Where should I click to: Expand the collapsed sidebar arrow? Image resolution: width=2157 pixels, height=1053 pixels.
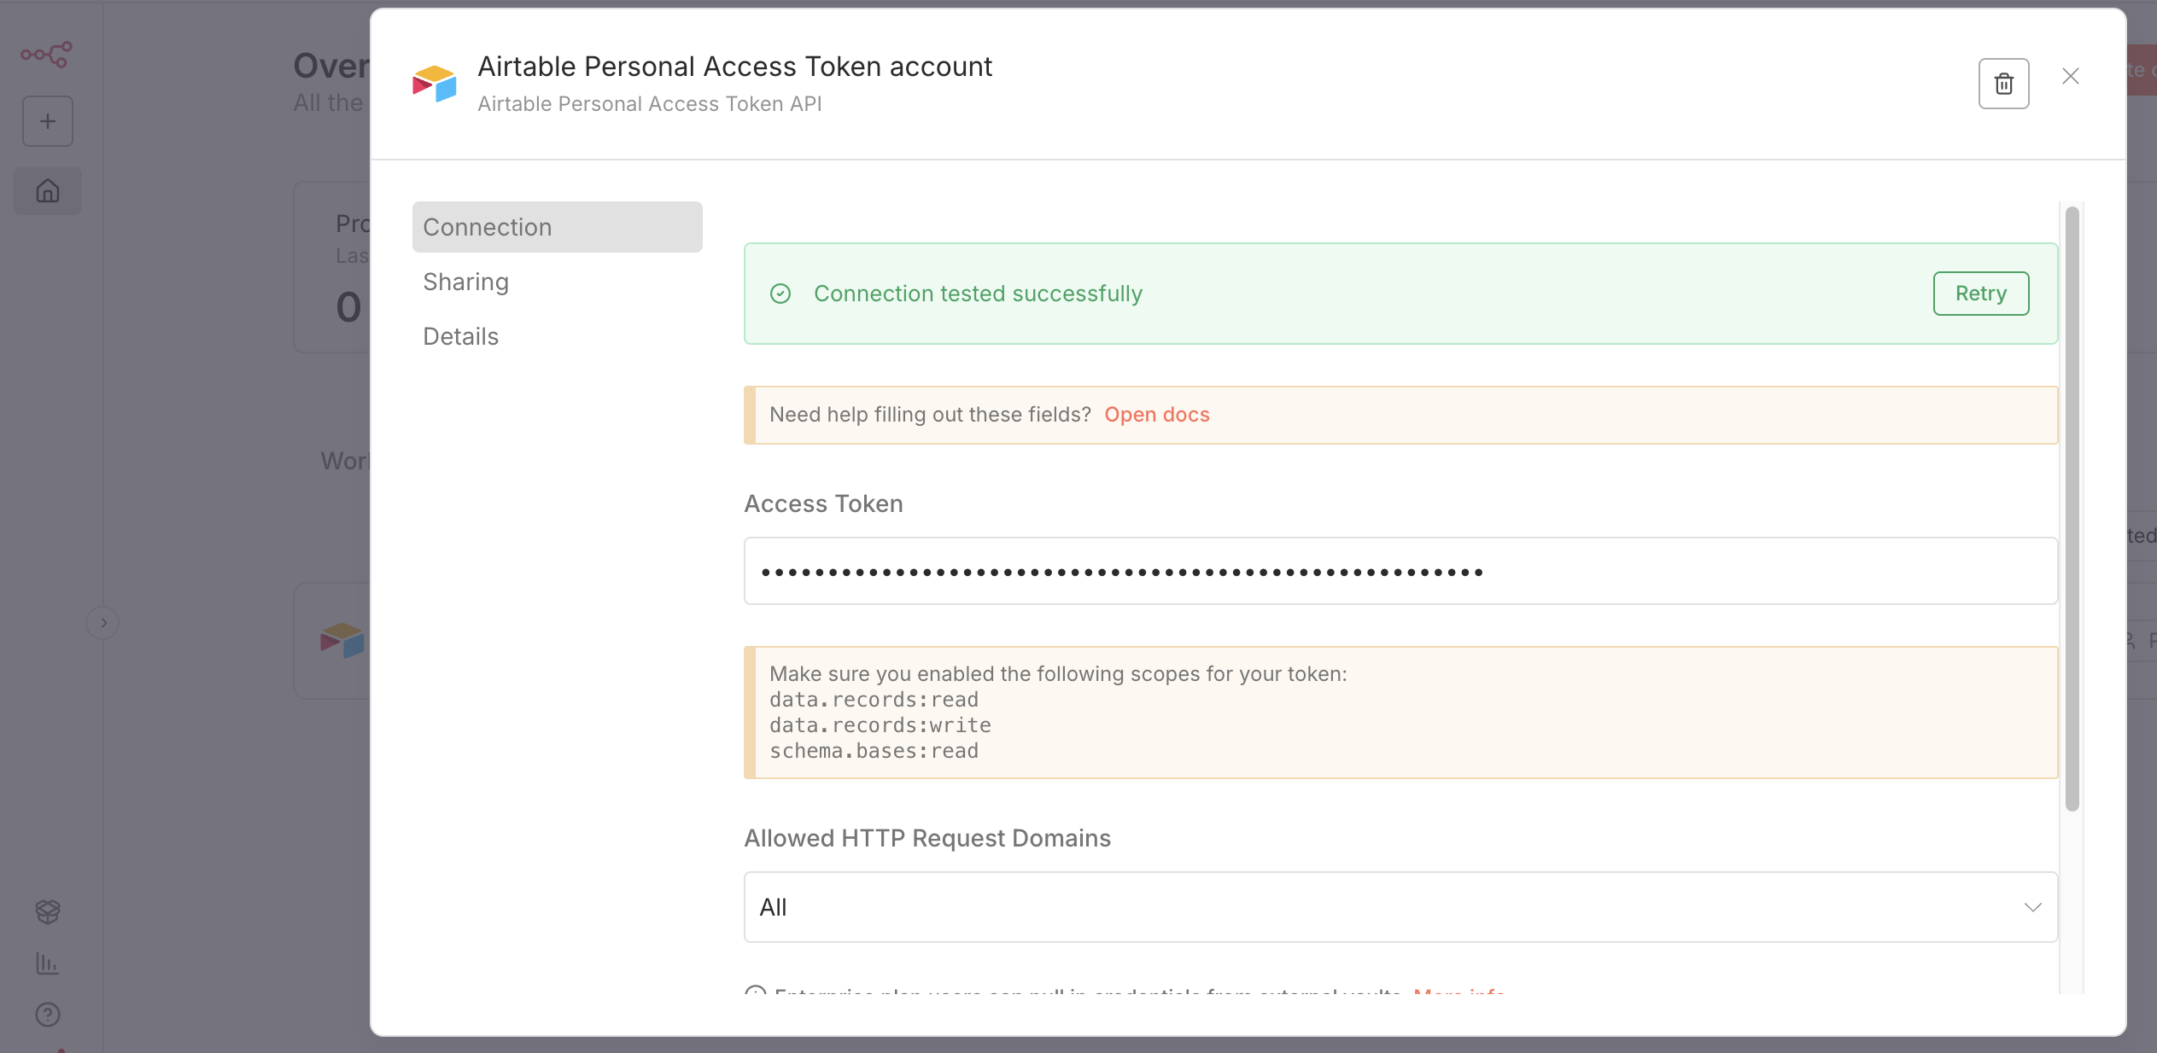tap(103, 623)
